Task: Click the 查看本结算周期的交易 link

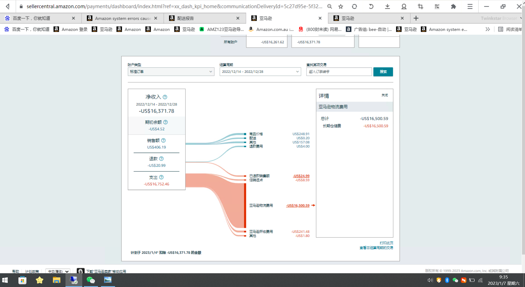Action: [x=376, y=248]
